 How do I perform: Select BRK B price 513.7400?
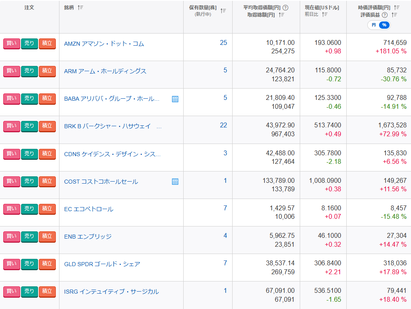tap(328, 125)
